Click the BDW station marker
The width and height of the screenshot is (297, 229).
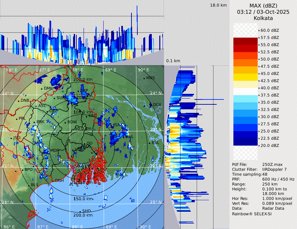click(x=65, y=122)
